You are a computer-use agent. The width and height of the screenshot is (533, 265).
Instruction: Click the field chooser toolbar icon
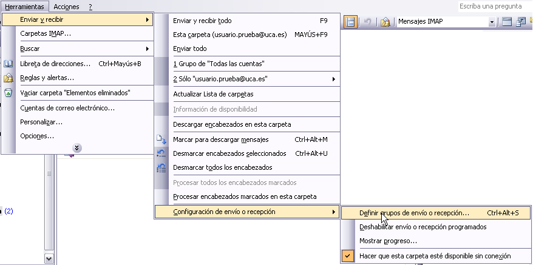click(x=521, y=22)
